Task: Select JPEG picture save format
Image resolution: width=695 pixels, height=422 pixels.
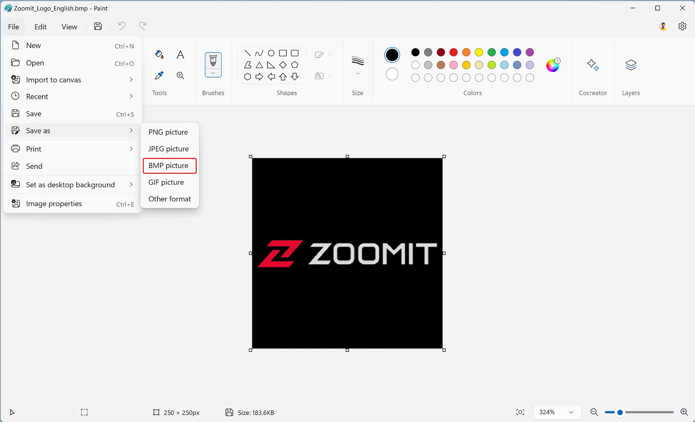Action: [168, 149]
